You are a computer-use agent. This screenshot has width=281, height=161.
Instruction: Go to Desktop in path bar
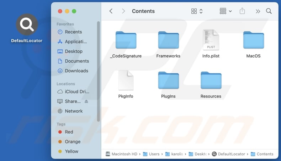[x=198, y=154]
